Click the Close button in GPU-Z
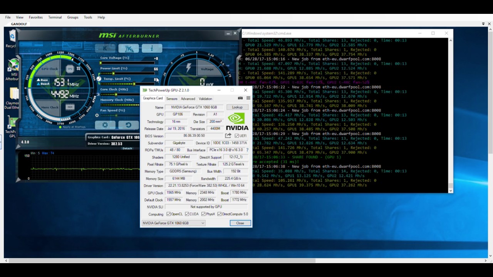 point(240,223)
